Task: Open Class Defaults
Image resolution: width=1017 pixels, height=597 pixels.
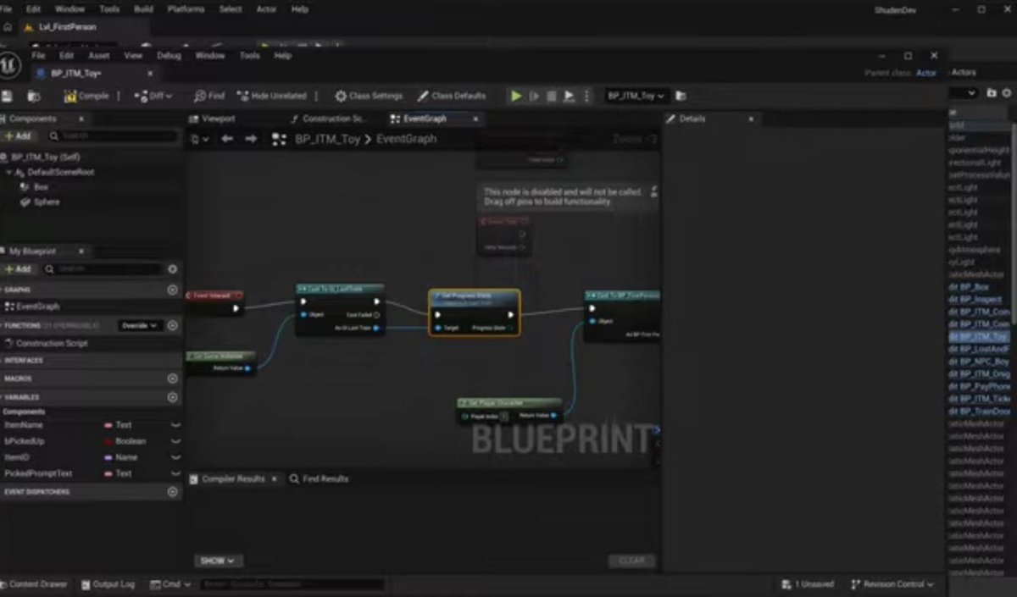Action: [x=451, y=97]
